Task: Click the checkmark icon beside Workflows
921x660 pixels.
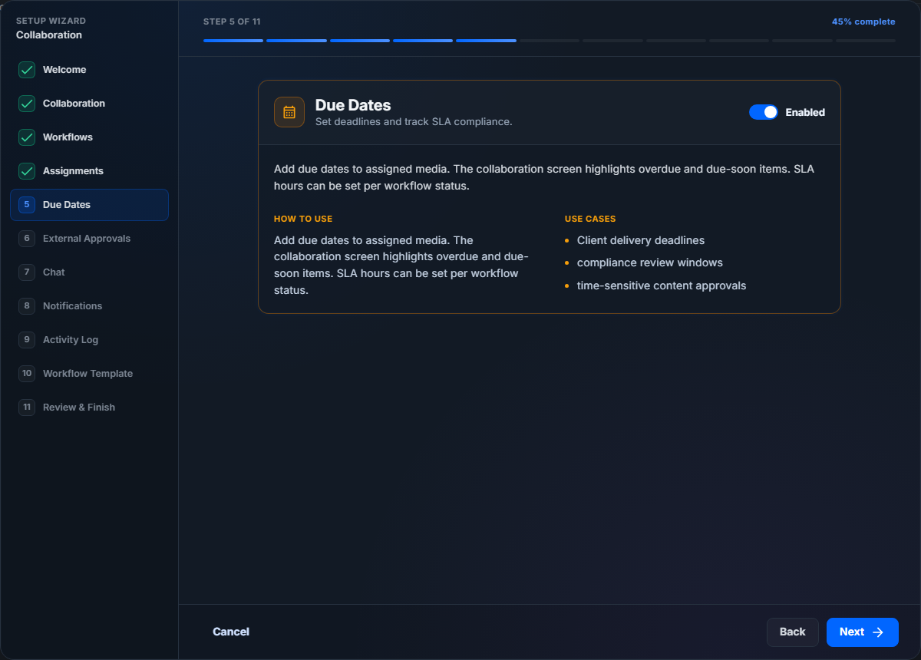Action: (x=27, y=137)
